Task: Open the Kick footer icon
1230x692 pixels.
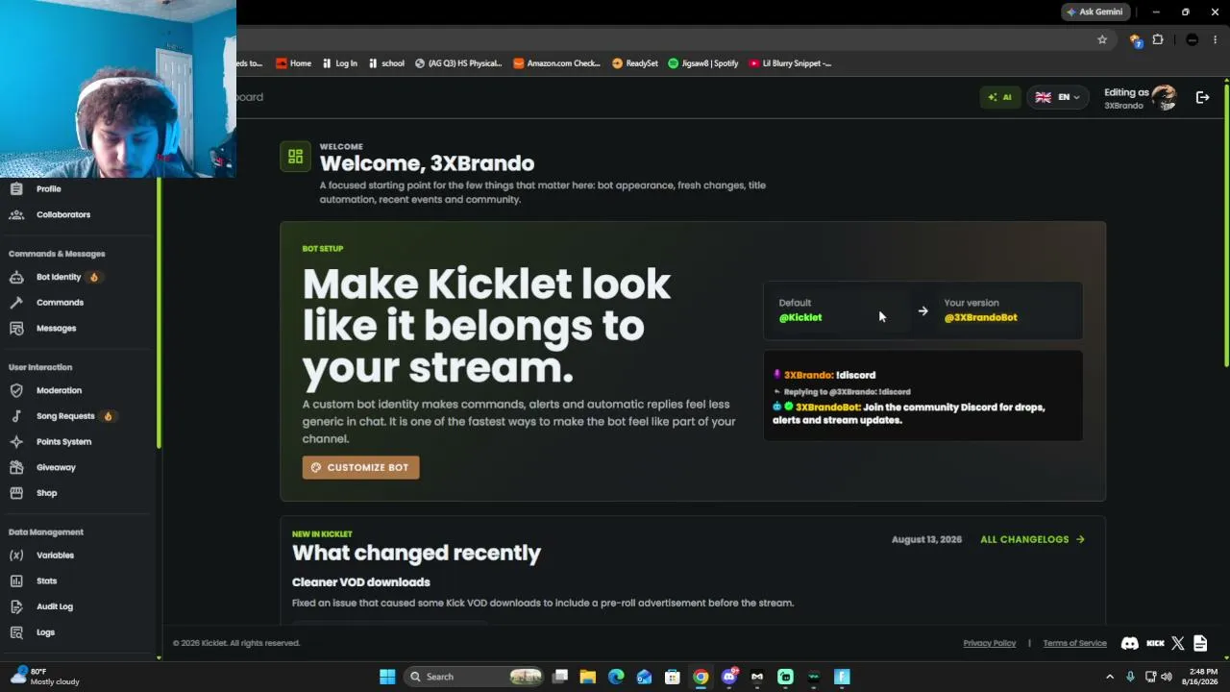Action: [x=1155, y=643]
